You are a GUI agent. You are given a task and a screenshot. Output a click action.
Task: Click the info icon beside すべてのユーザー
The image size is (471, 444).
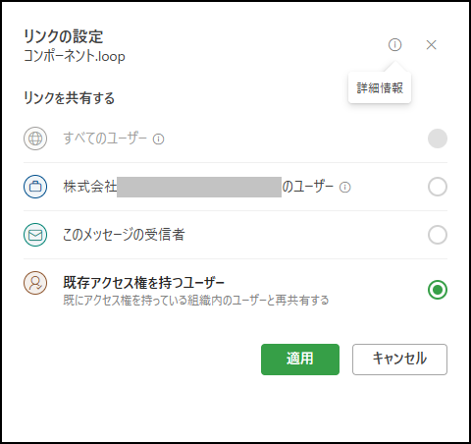coord(159,139)
